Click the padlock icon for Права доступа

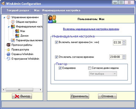pyautogui.click(x=8, y=49)
